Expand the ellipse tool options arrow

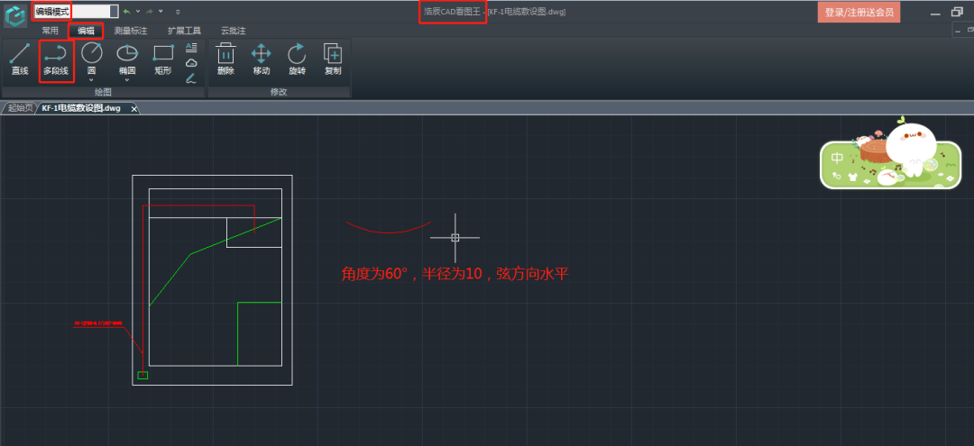tap(127, 80)
